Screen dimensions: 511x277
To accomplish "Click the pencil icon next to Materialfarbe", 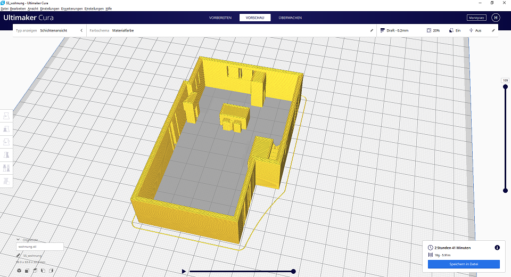I will point(372,30).
